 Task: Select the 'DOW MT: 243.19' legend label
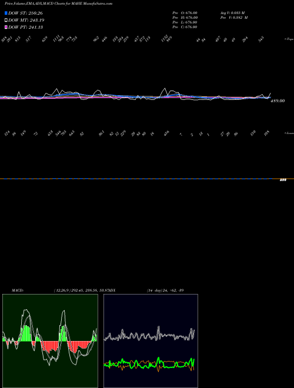pos(26,20)
